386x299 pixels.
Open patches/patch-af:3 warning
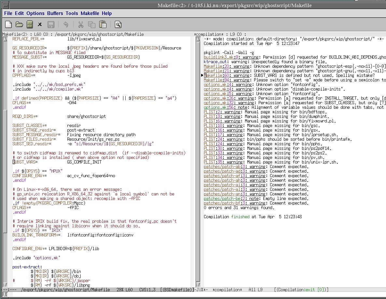(x=235, y=176)
